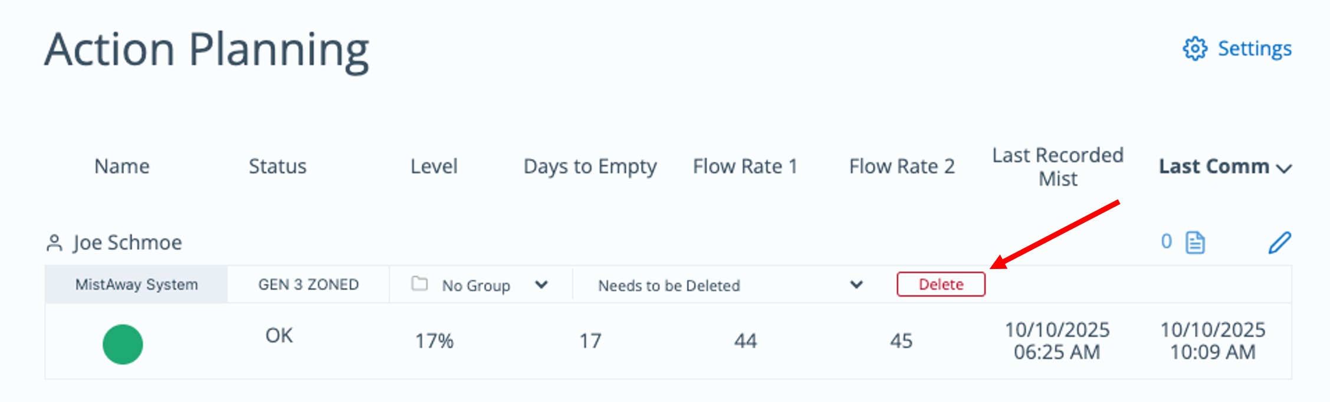Click the pencil edit icon
The width and height of the screenshot is (1330, 402).
pyautogui.click(x=1279, y=242)
